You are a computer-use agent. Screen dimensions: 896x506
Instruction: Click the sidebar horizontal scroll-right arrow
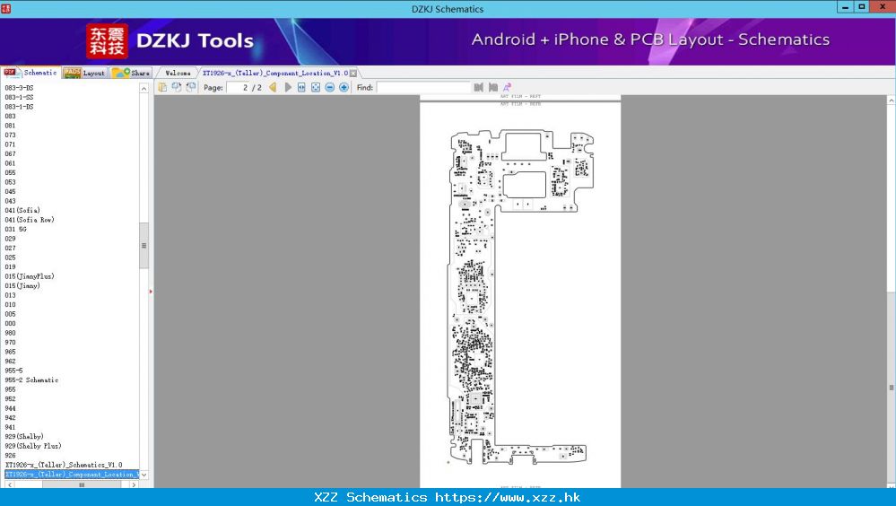click(x=134, y=484)
